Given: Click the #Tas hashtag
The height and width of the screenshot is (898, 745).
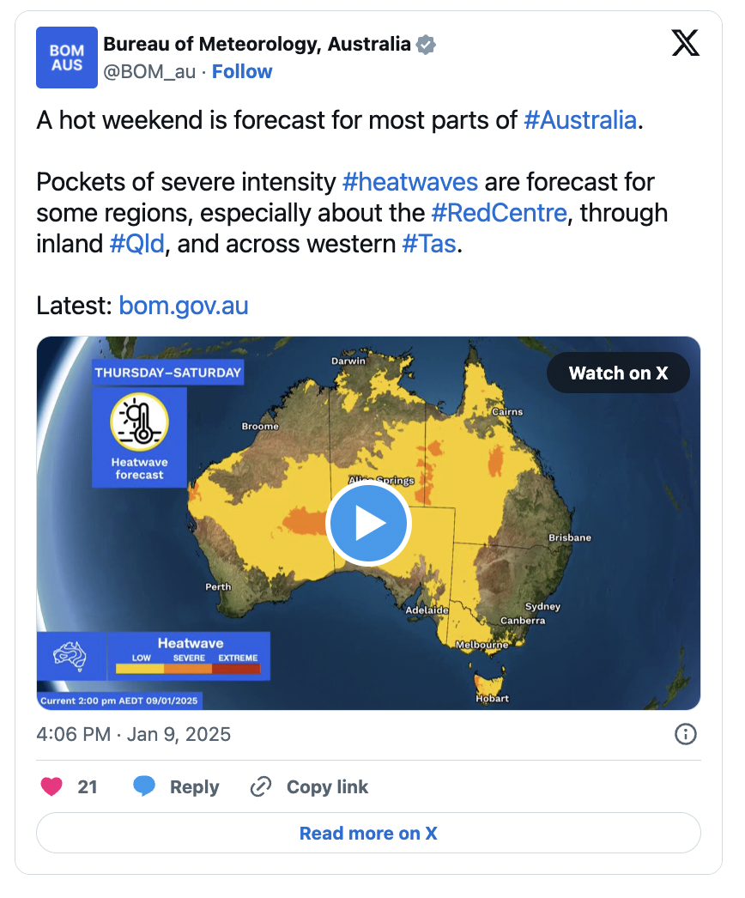Looking at the screenshot, I should (x=429, y=244).
